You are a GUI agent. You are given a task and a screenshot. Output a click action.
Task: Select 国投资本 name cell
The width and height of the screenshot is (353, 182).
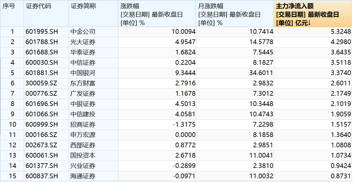(x=93, y=156)
